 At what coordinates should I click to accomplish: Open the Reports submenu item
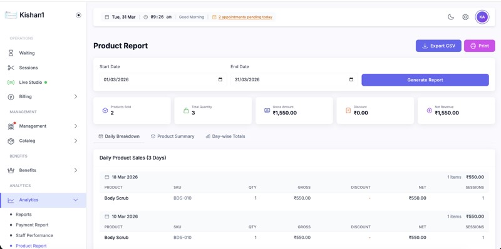[24, 215]
